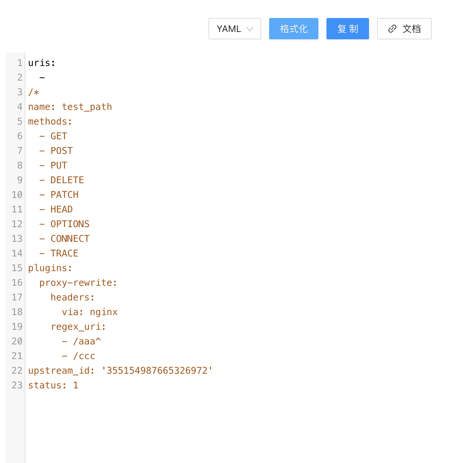Click the link icon beside 文档

tap(392, 29)
